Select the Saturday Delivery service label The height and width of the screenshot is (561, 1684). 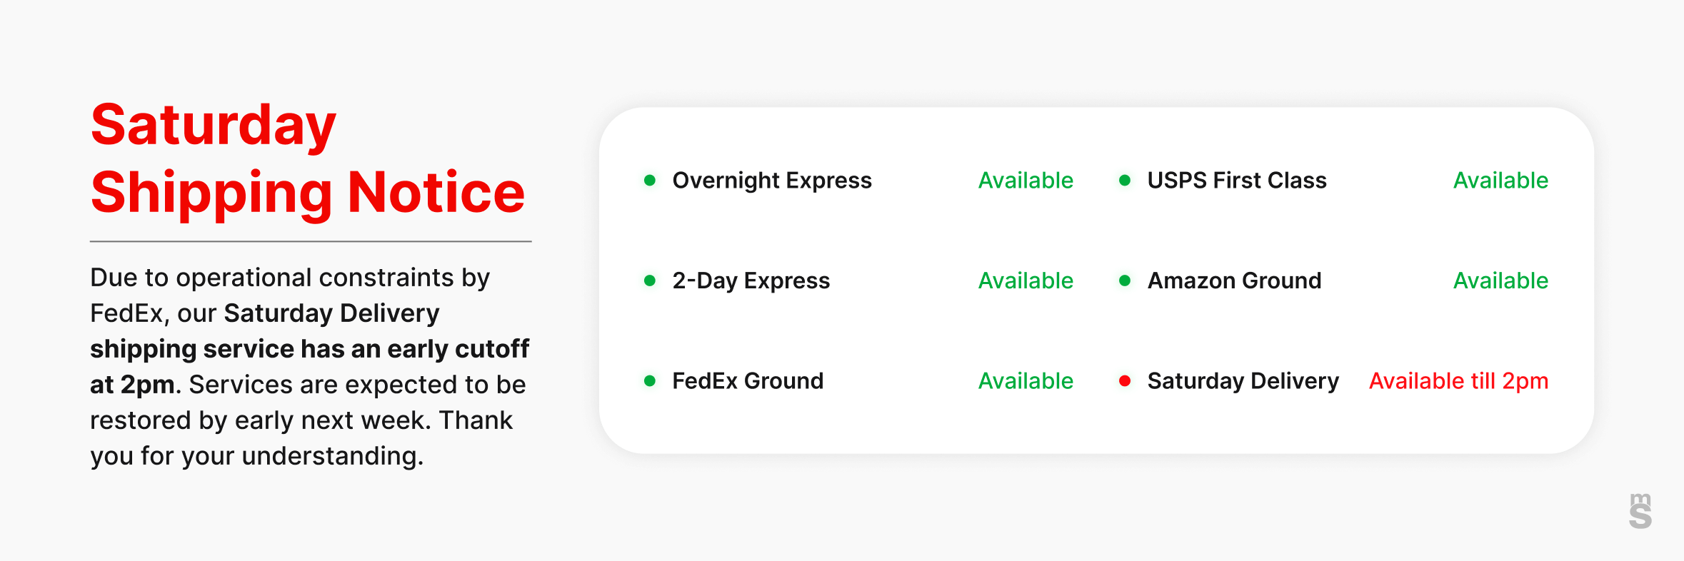pyautogui.click(x=1243, y=381)
